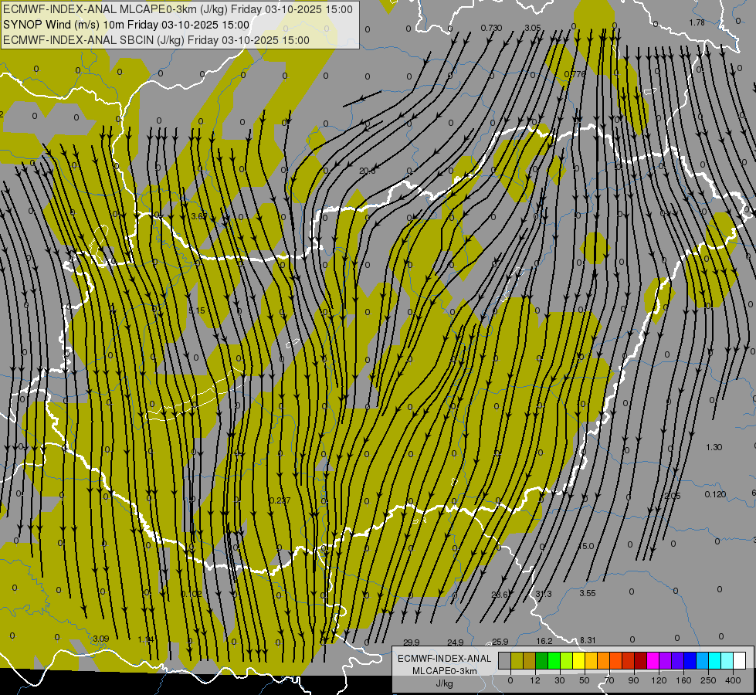The image size is (756, 695).
Task: Click the 400 tick label on color scale
Action: (733, 680)
